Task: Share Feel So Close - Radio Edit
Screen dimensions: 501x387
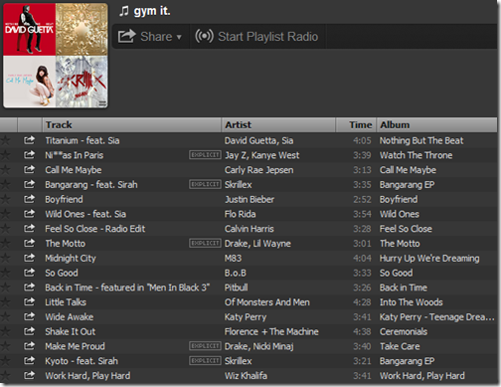Action: pyautogui.click(x=29, y=228)
